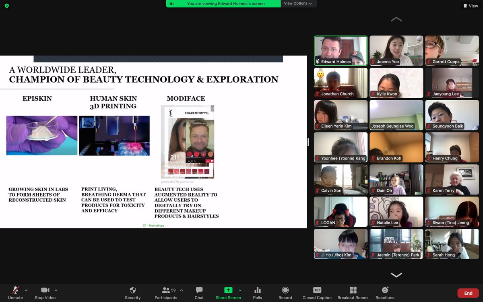Click the muted mic icon on Karen Terry
The width and height of the screenshot is (483, 302).
point(429,190)
